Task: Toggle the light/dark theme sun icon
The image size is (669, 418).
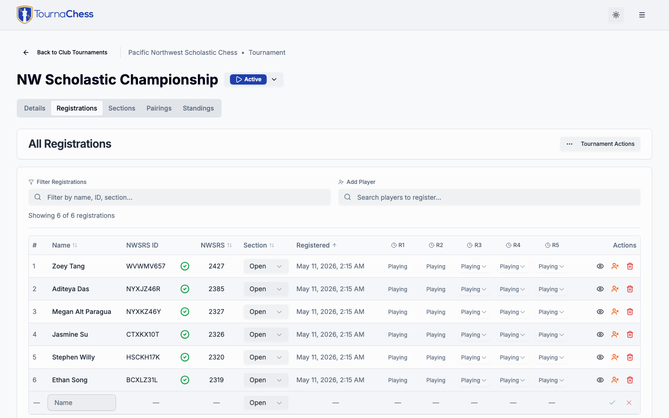Action: click(x=616, y=15)
